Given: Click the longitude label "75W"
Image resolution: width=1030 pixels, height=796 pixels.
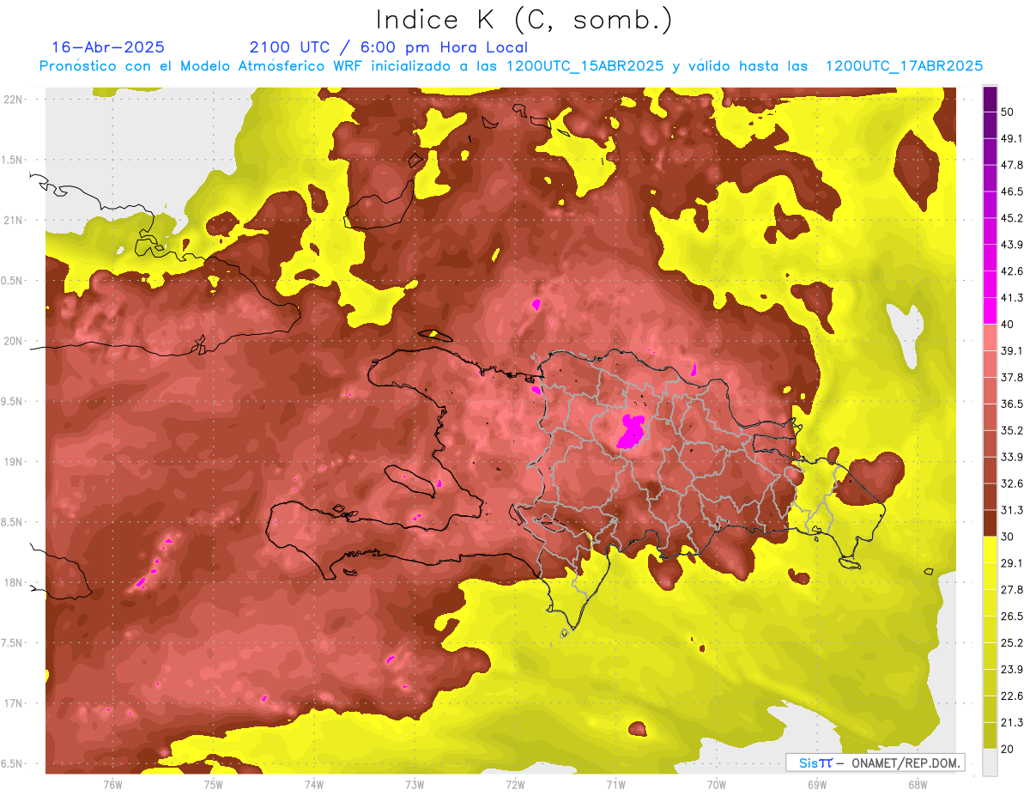Looking at the screenshot, I should tap(214, 785).
